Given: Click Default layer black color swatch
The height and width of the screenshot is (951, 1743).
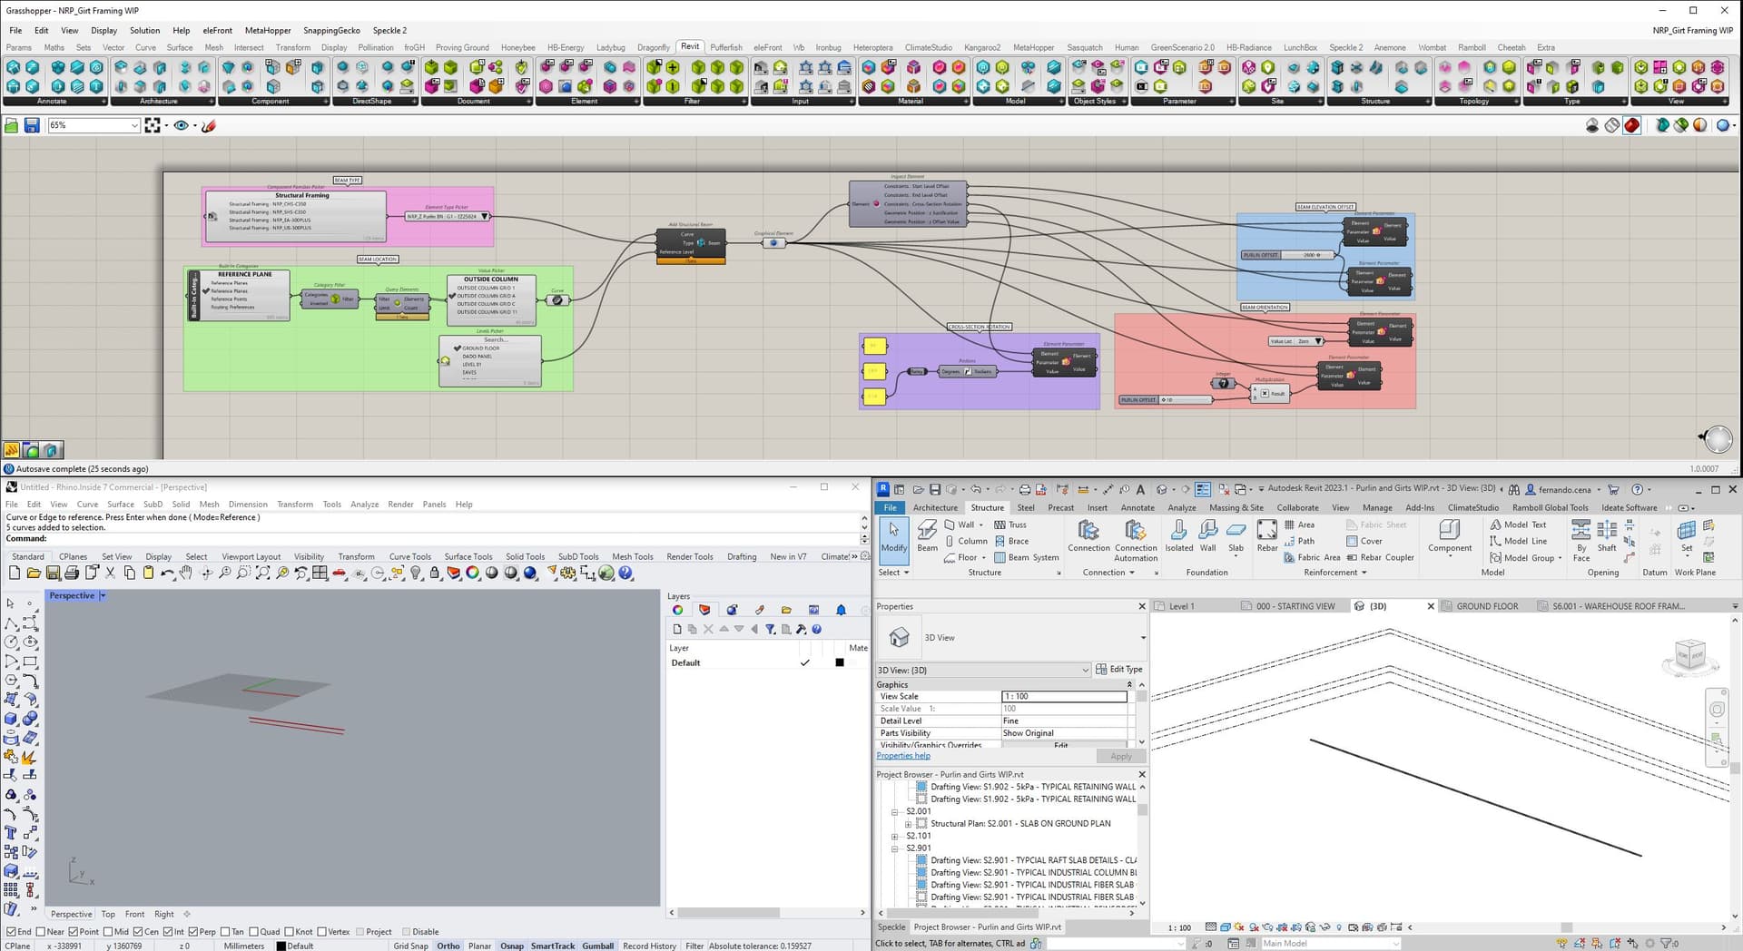Looking at the screenshot, I should [839, 662].
